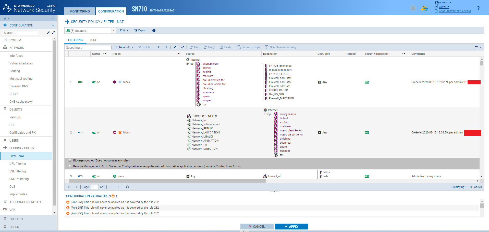
Task: Expand the Blocages-botnet rule group
Action: [70, 161]
